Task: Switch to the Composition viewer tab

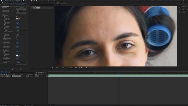Action: [62, 3]
